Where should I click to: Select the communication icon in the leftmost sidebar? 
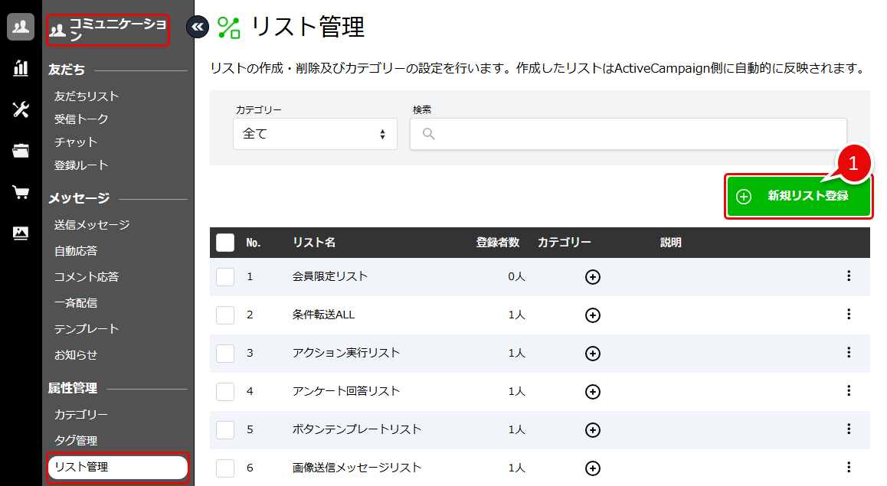20,27
